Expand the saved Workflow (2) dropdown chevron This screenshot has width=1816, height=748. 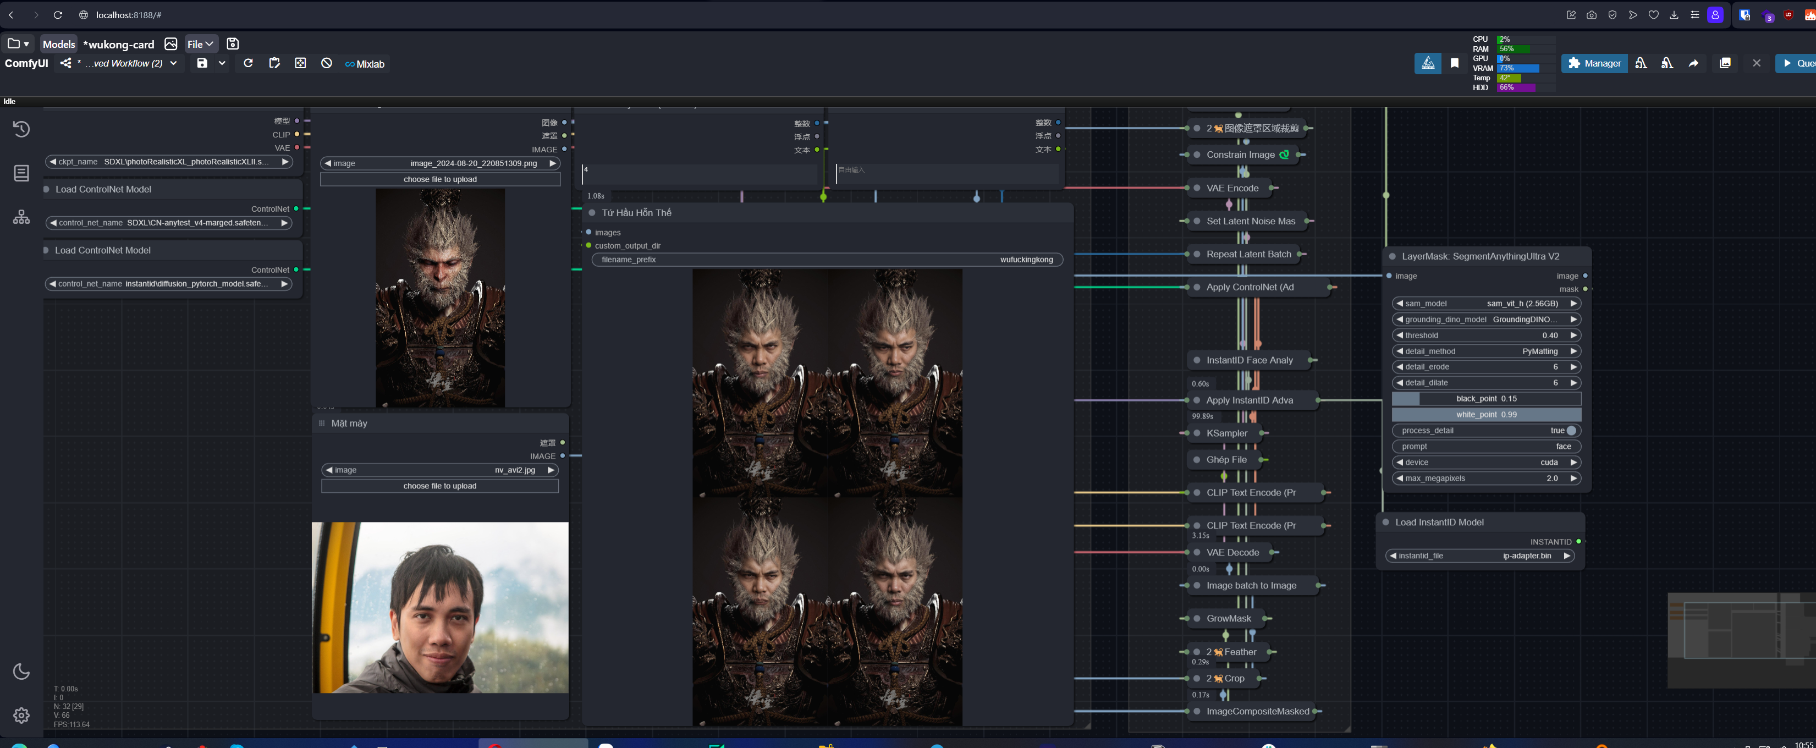coord(173,63)
